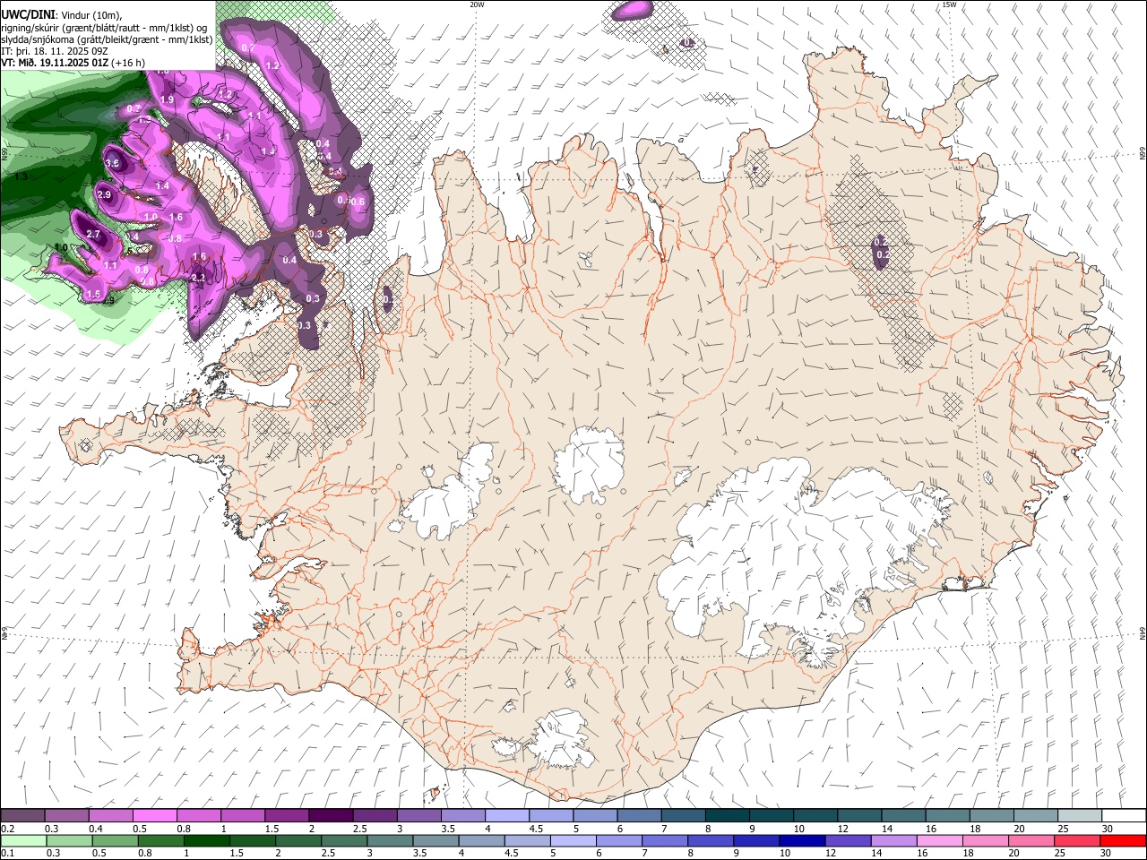The height and width of the screenshot is (860, 1147).
Task: Click the UWC/DINI title text
Action: tap(27, 15)
